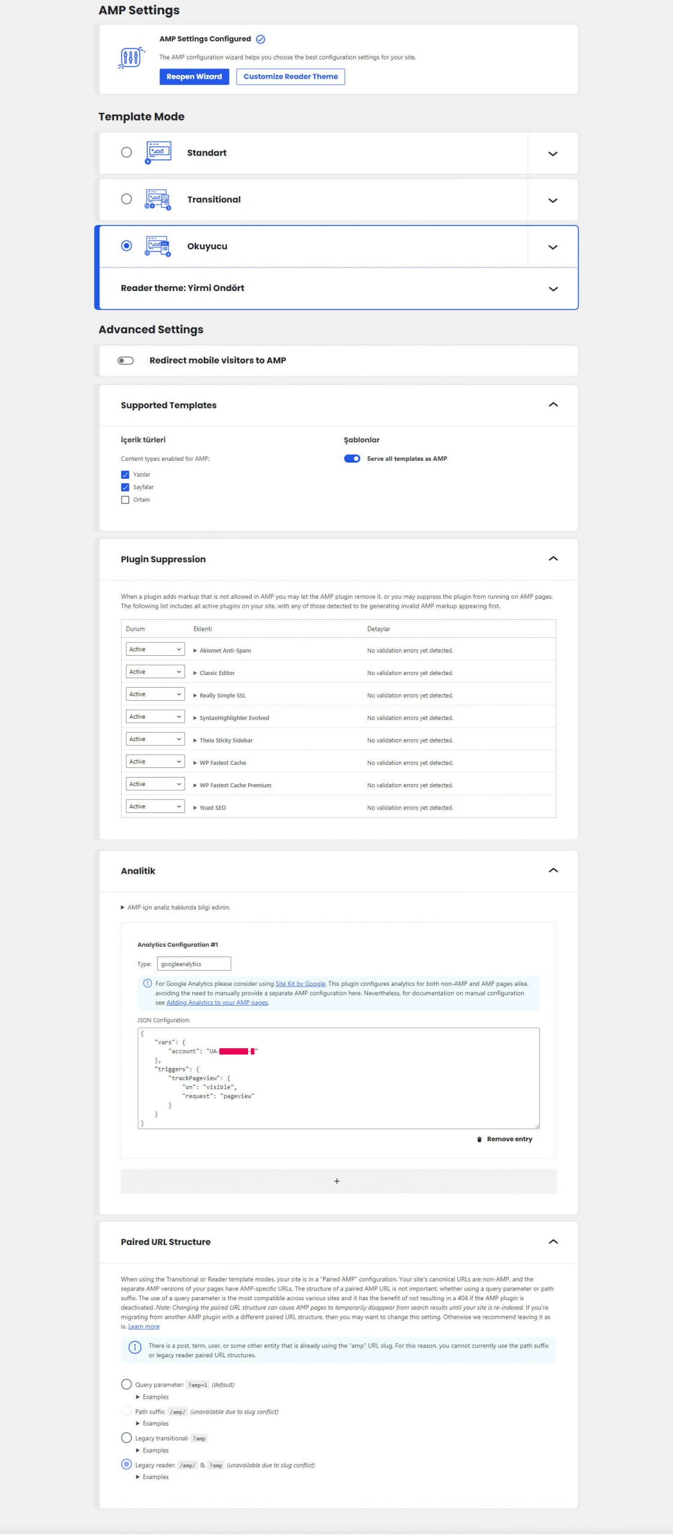
Task: Add new analytics entry with plus icon
Action: [x=337, y=1181]
